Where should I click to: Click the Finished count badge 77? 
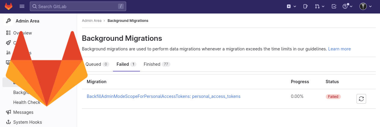(166, 64)
